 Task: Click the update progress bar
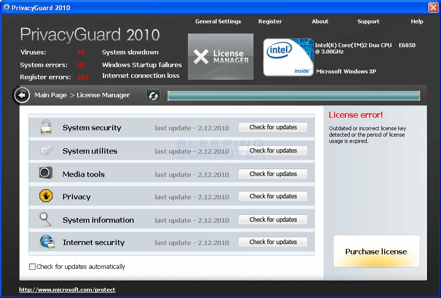click(x=293, y=96)
